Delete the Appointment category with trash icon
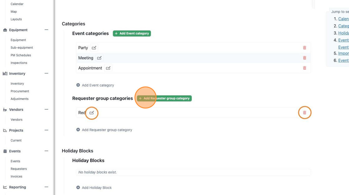349x195 pixels. 304,68
